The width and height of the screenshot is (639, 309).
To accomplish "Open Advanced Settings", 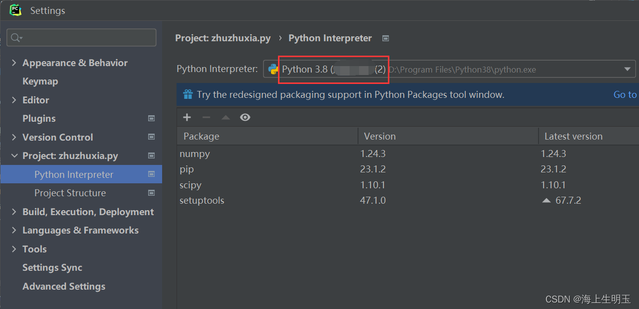I will pos(64,287).
